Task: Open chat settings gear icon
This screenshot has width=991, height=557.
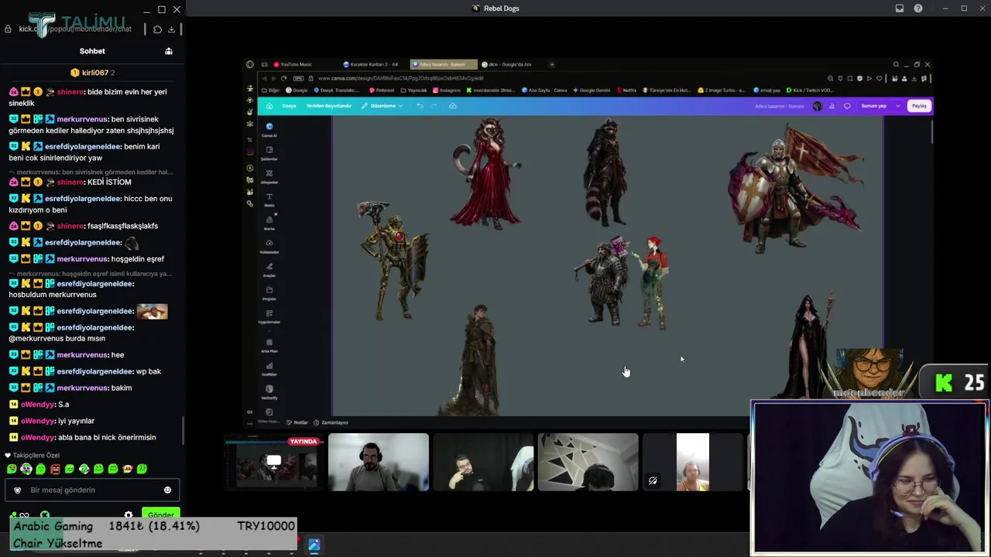Action: coord(129,515)
